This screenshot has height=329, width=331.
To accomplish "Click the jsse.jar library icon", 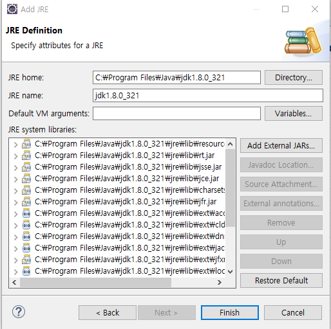I will point(26,167).
